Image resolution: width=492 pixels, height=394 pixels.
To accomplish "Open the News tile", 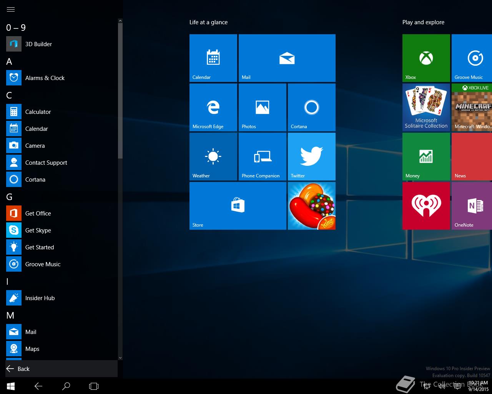I will 472,157.
